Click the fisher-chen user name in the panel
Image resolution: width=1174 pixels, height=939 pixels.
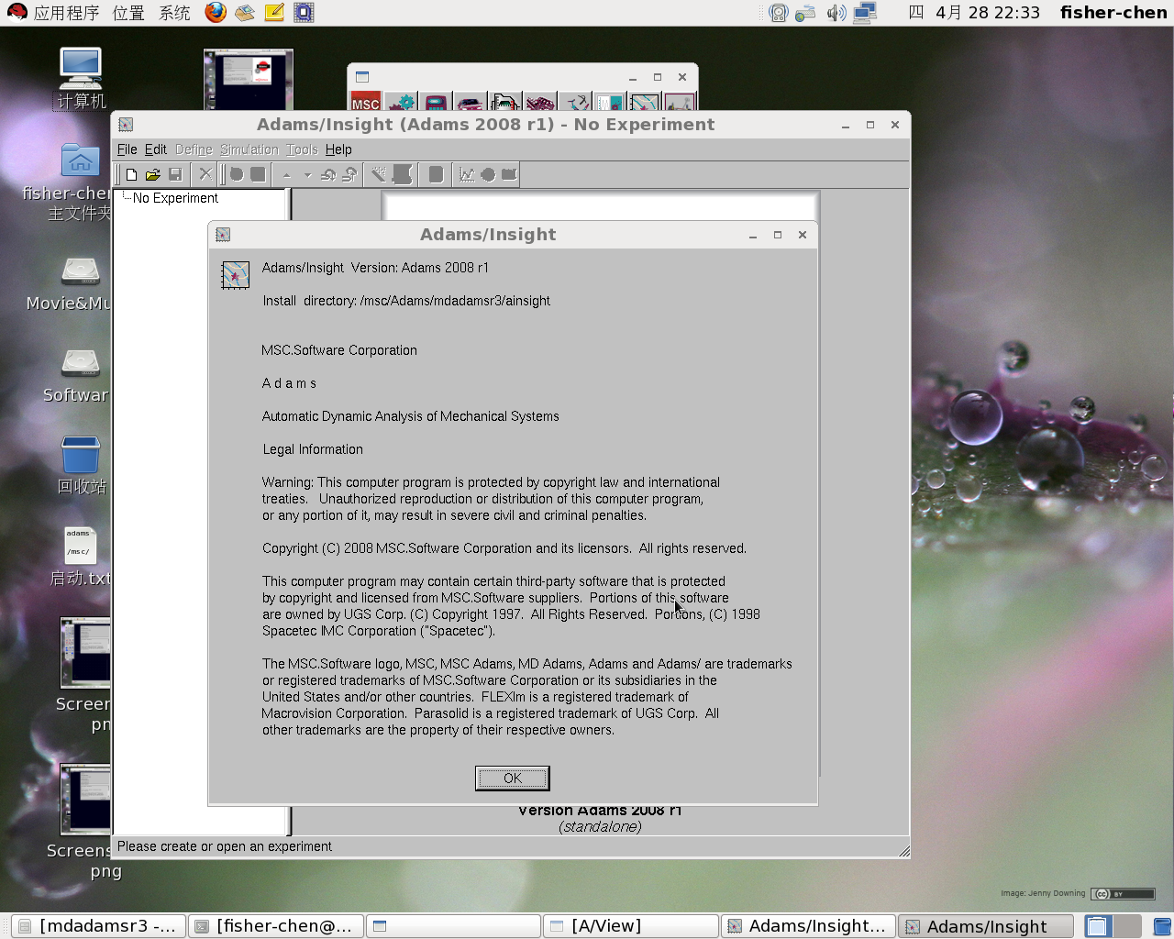point(1113,13)
